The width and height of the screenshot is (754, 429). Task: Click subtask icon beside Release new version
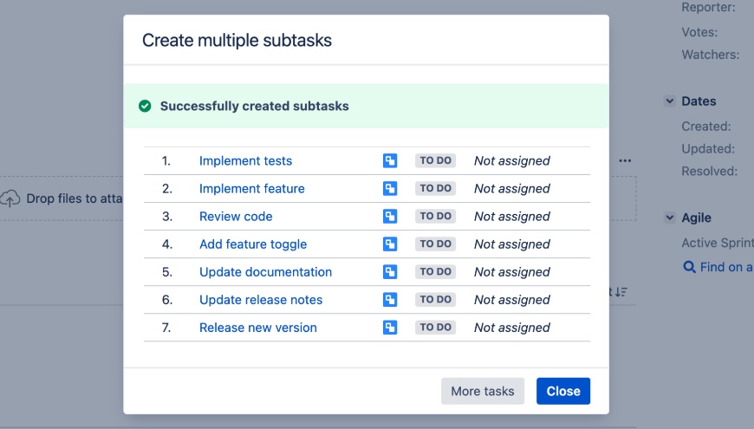click(x=390, y=327)
